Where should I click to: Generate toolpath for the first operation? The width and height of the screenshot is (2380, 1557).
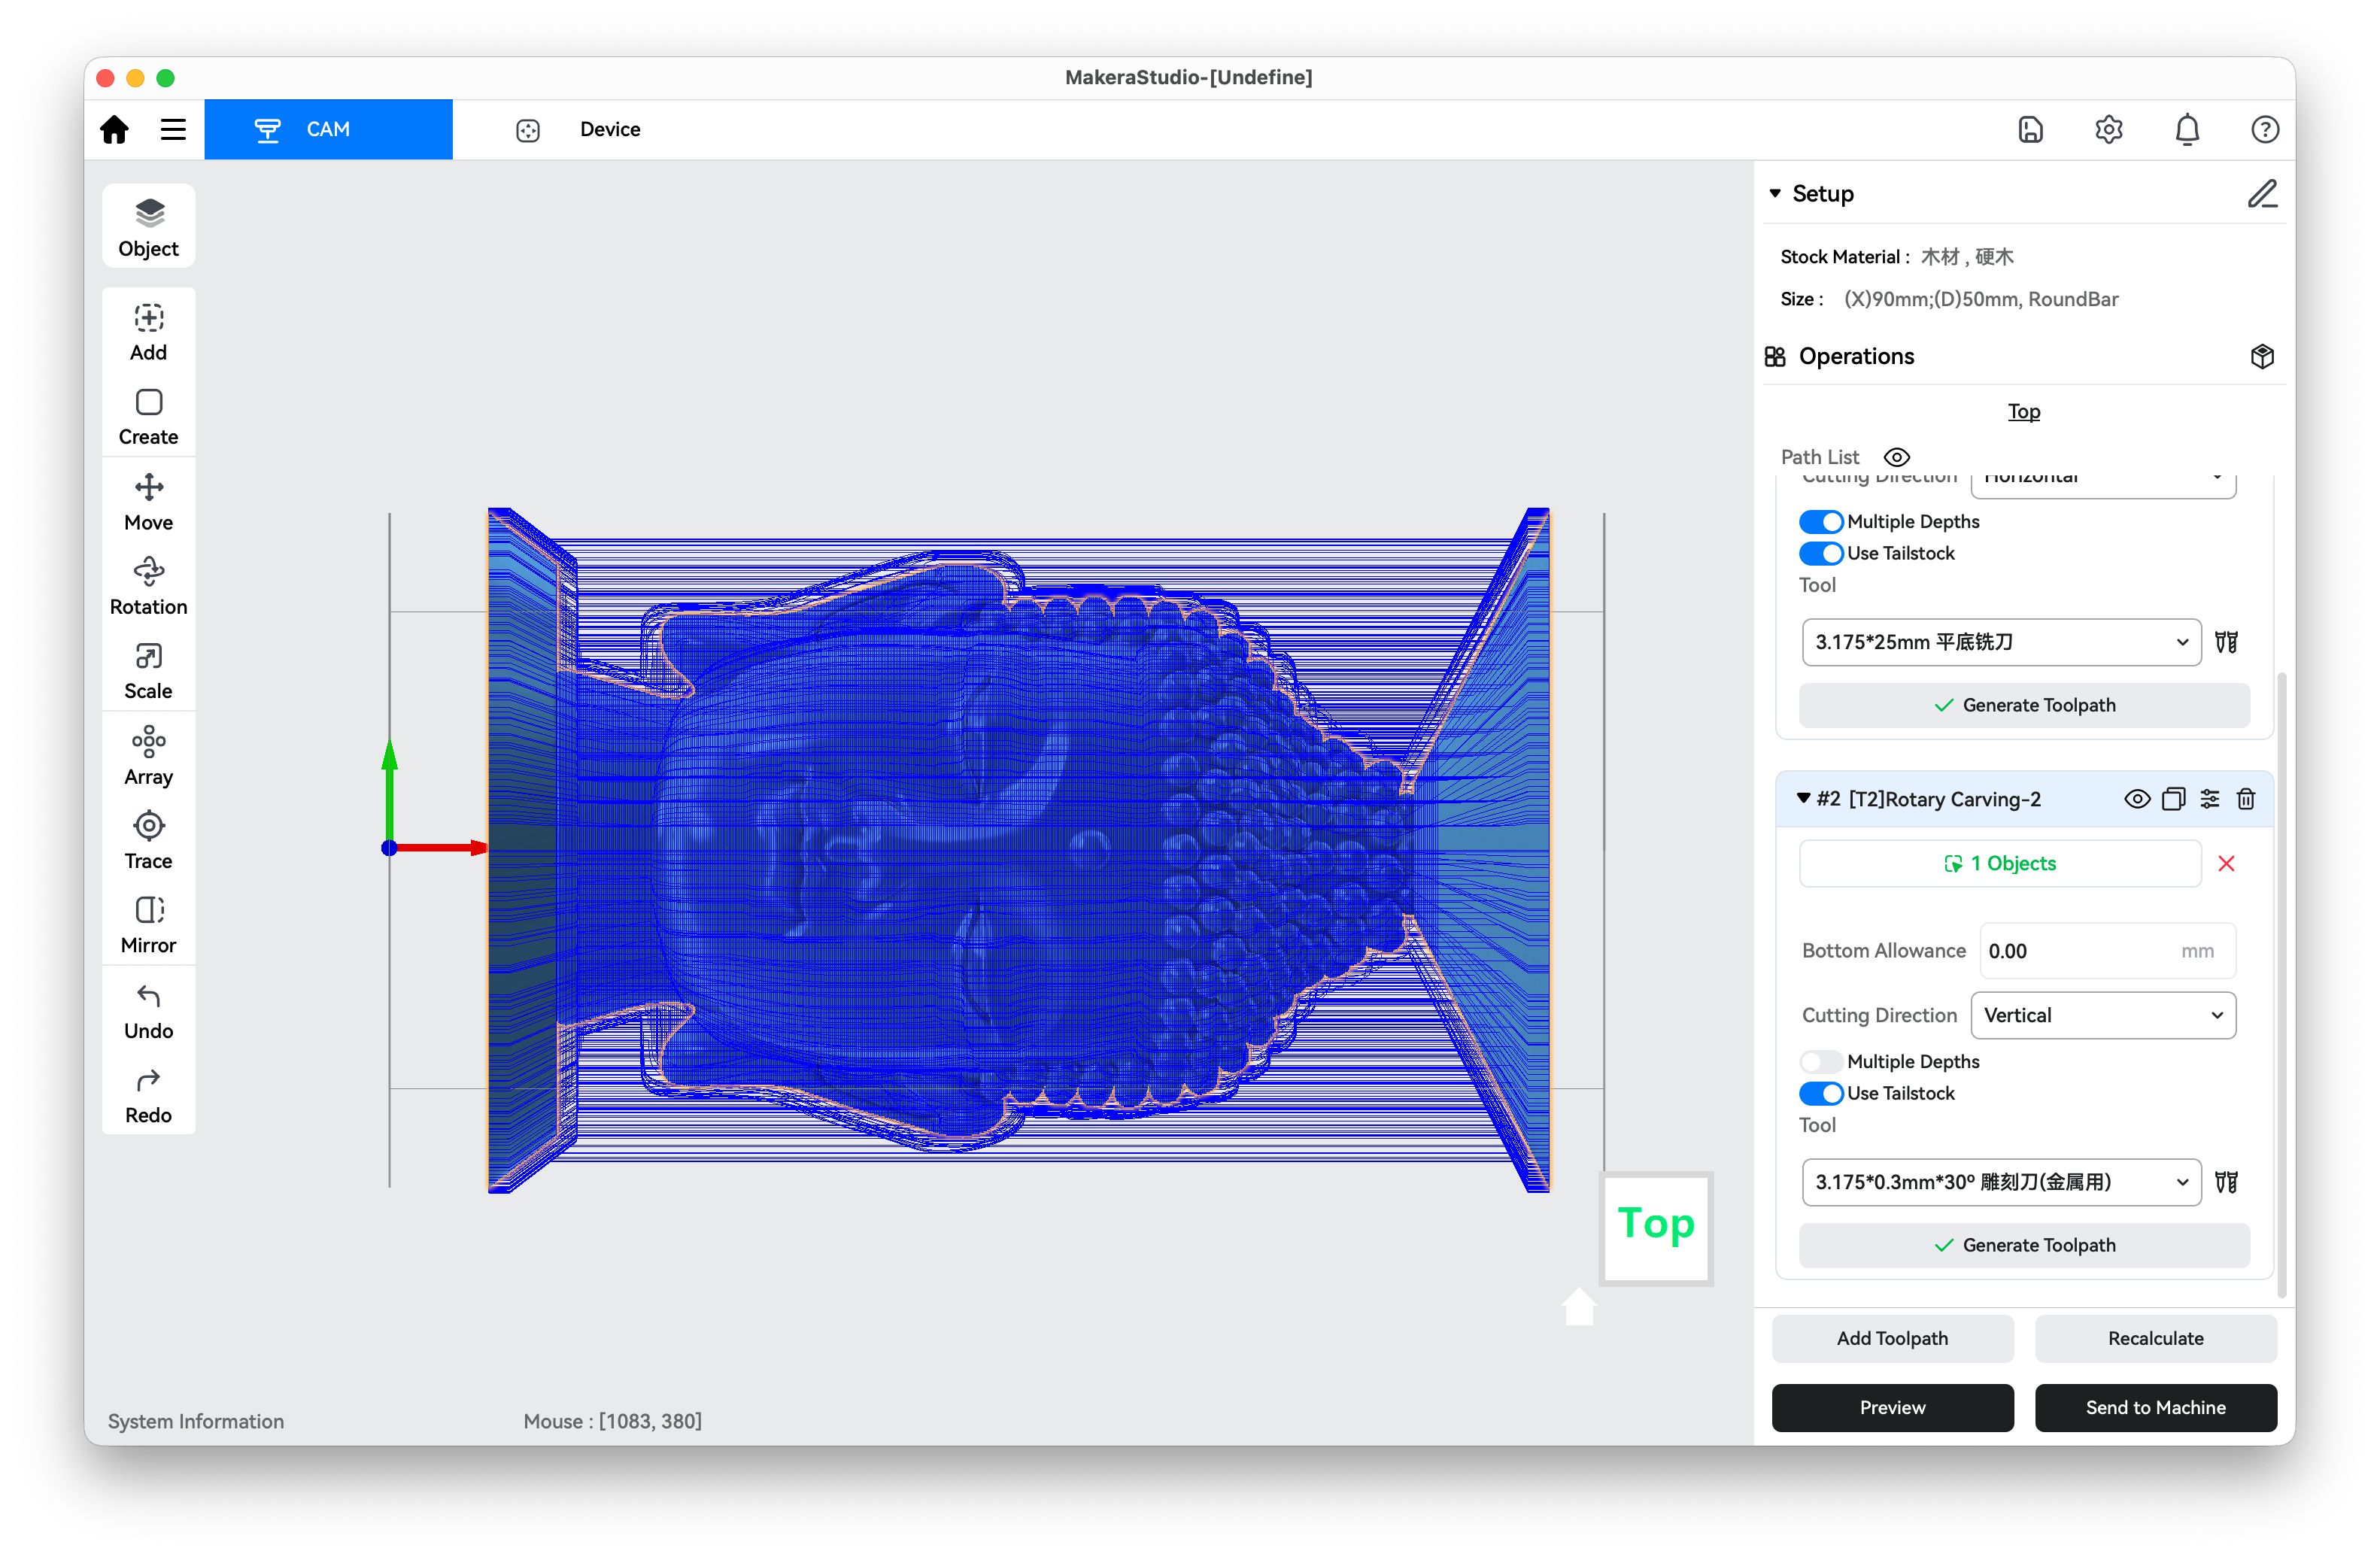click(2024, 705)
